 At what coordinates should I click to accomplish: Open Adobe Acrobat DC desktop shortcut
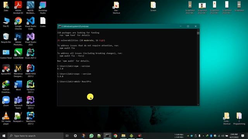click(x=18, y=7)
